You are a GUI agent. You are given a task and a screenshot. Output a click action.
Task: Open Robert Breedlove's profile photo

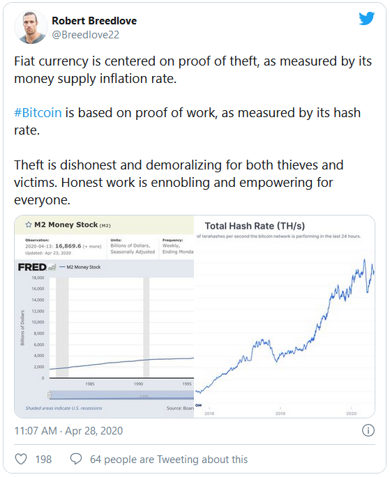click(x=31, y=27)
